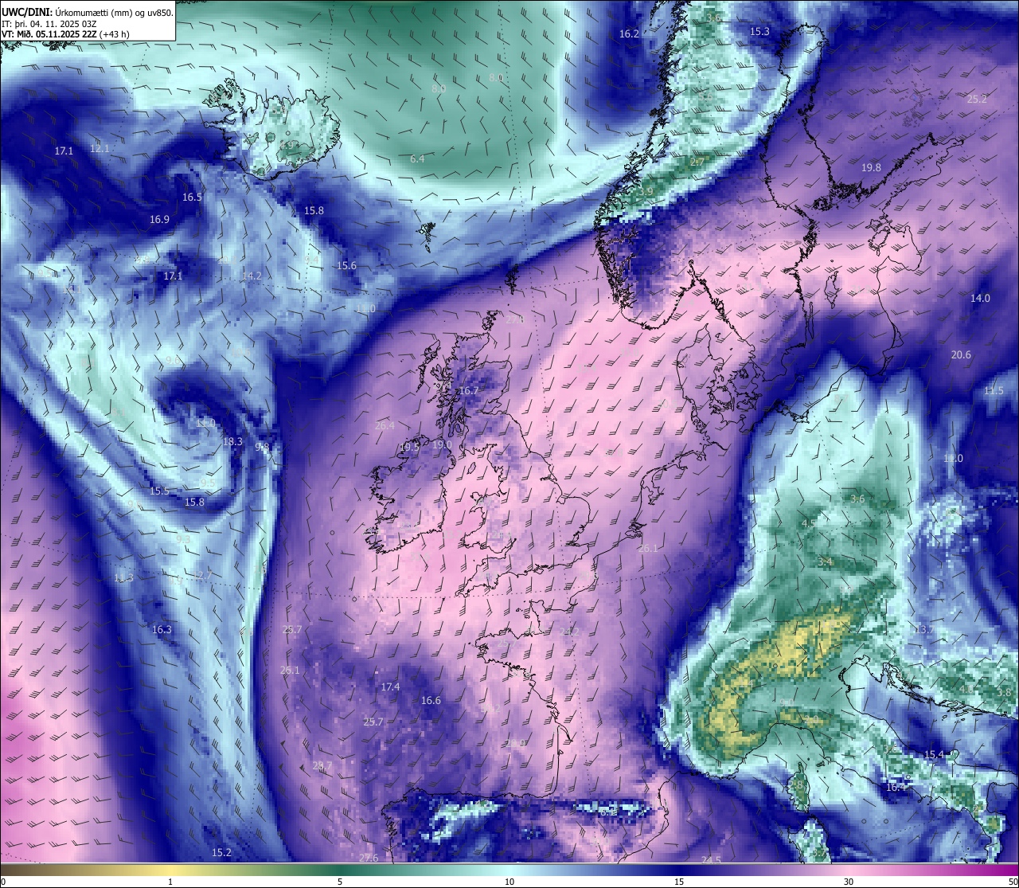
Task: Click the 17.4 value over the Bay of Biscay
Action: coord(390,687)
